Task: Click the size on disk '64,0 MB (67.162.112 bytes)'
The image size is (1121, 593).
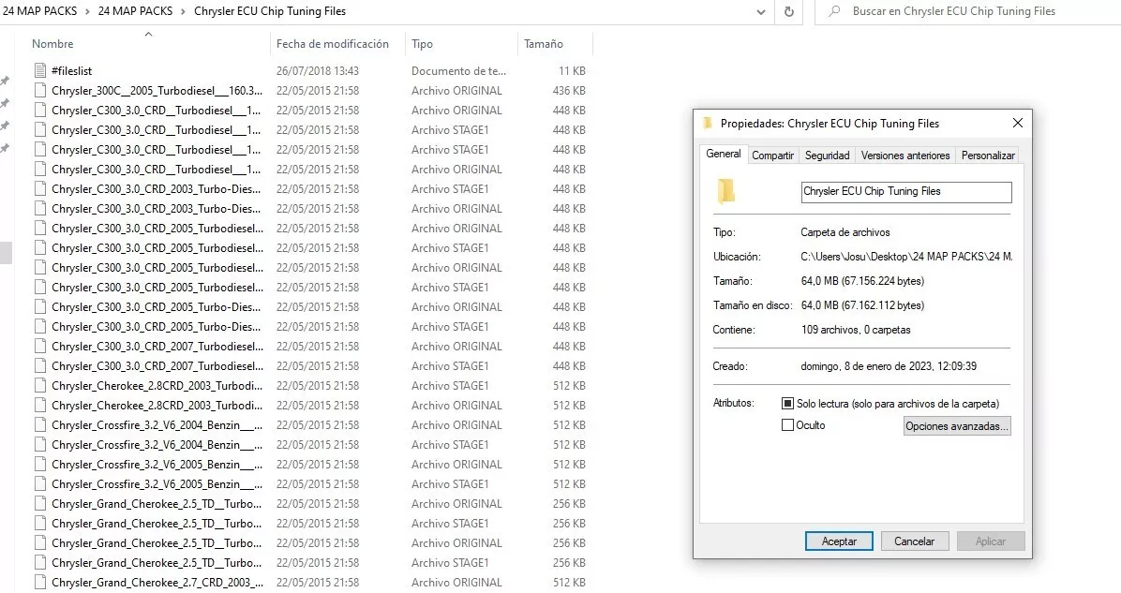Action: pyautogui.click(x=862, y=305)
